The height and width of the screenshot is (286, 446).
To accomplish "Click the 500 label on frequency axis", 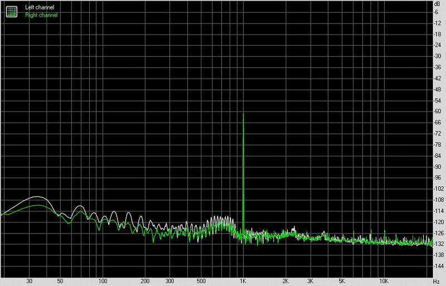I will [201, 280].
